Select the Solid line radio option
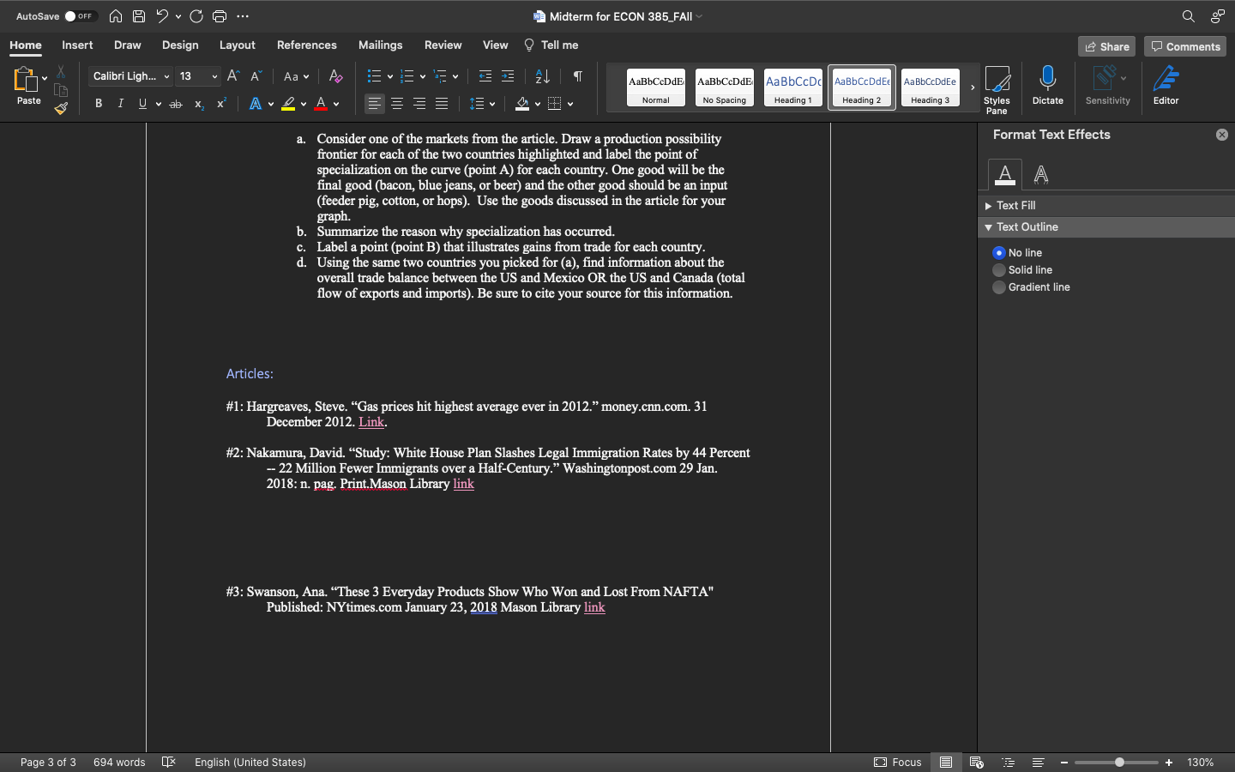 (999, 270)
